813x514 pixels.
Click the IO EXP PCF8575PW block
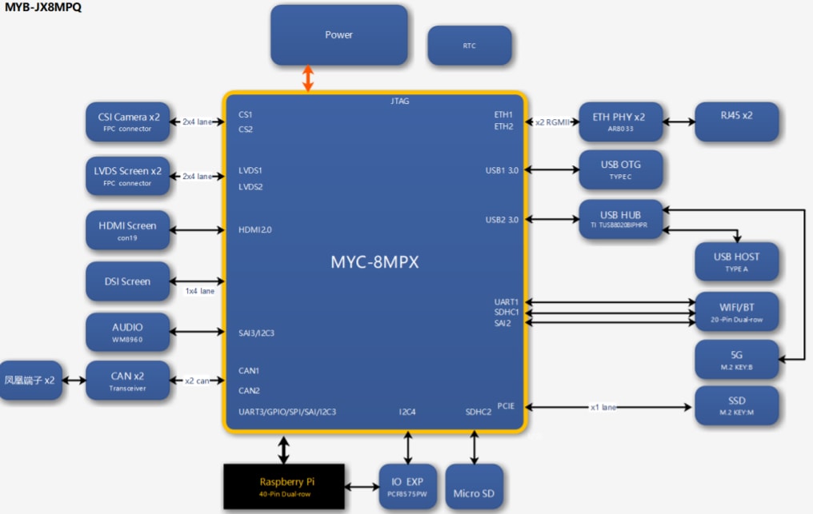(408, 487)
